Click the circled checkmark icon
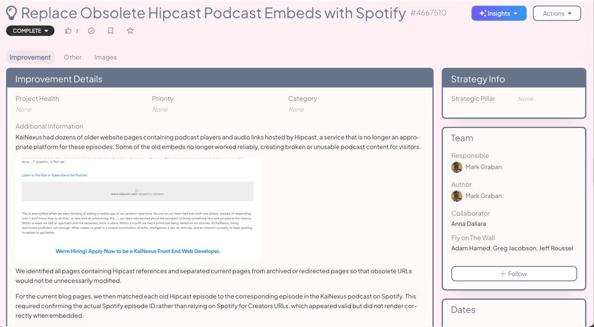The width and height of the screenshot is (594, 327). [x=91, y=30]
